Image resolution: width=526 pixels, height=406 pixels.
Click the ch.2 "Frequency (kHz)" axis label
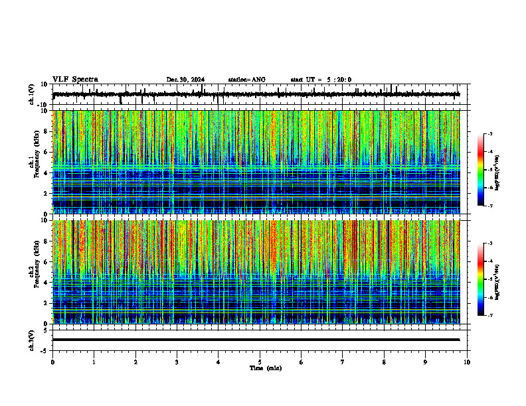37,263
